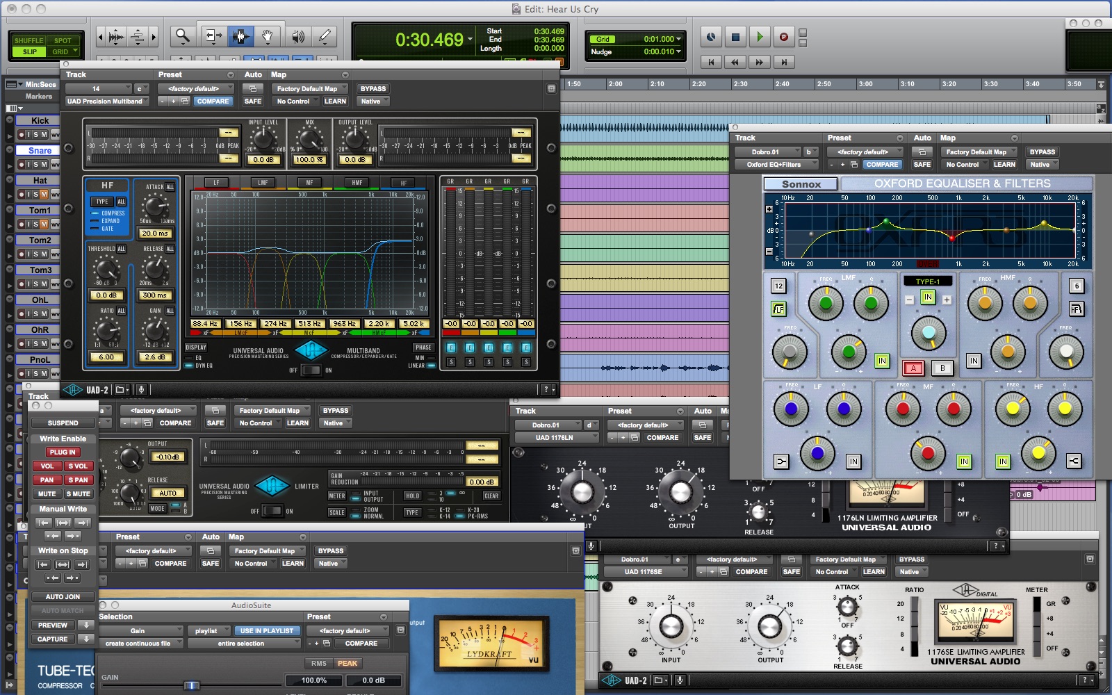The height and width of the screenshot is (695, 1112).
Task: Enable SPOT edit mode
Action: pos(63,40)
